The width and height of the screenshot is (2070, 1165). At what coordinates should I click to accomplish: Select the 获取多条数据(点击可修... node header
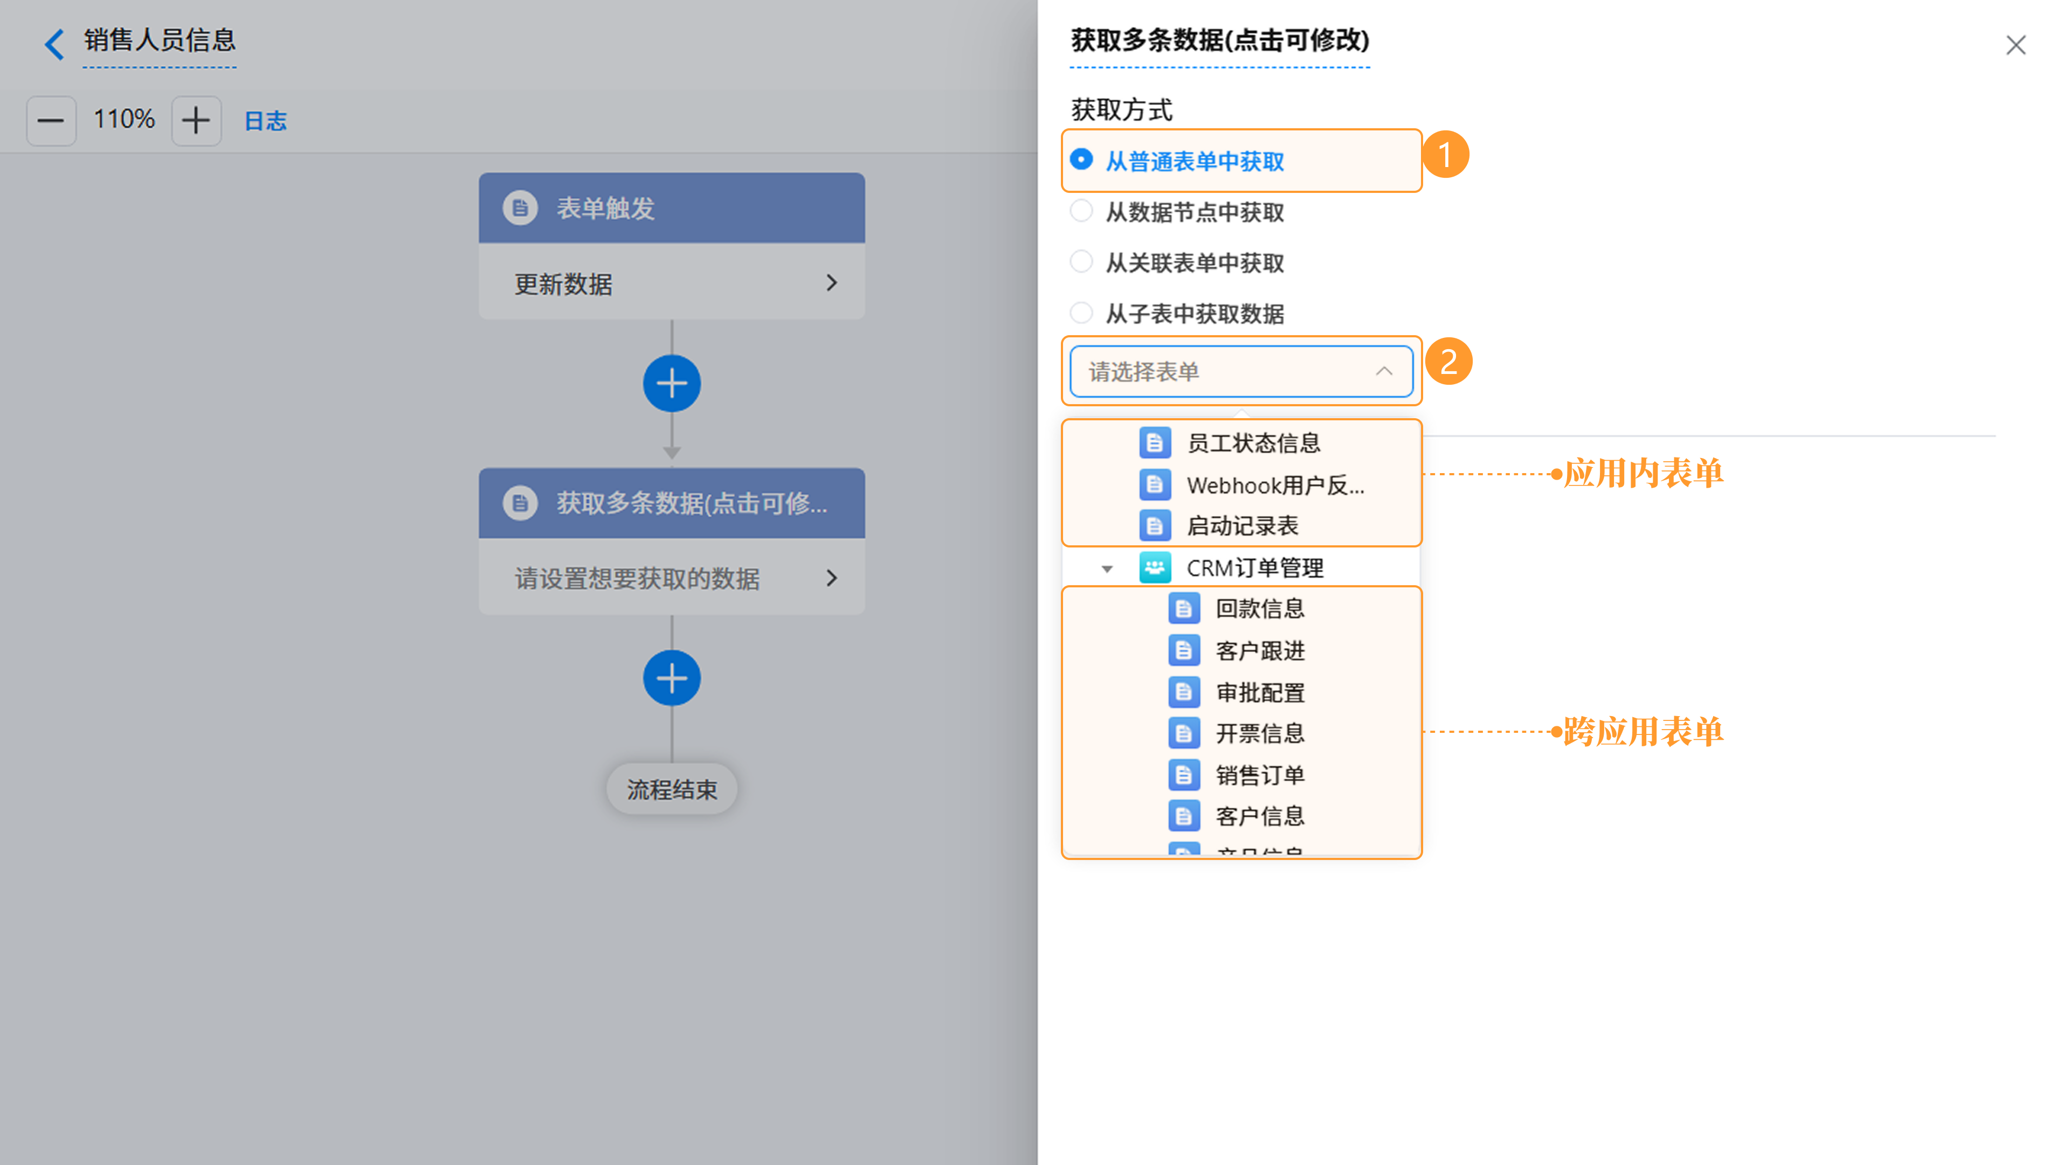(672, 504)
